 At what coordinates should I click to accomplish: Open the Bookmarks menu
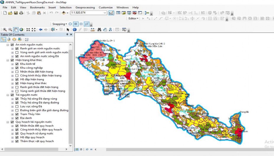click(x=37, y=7)
